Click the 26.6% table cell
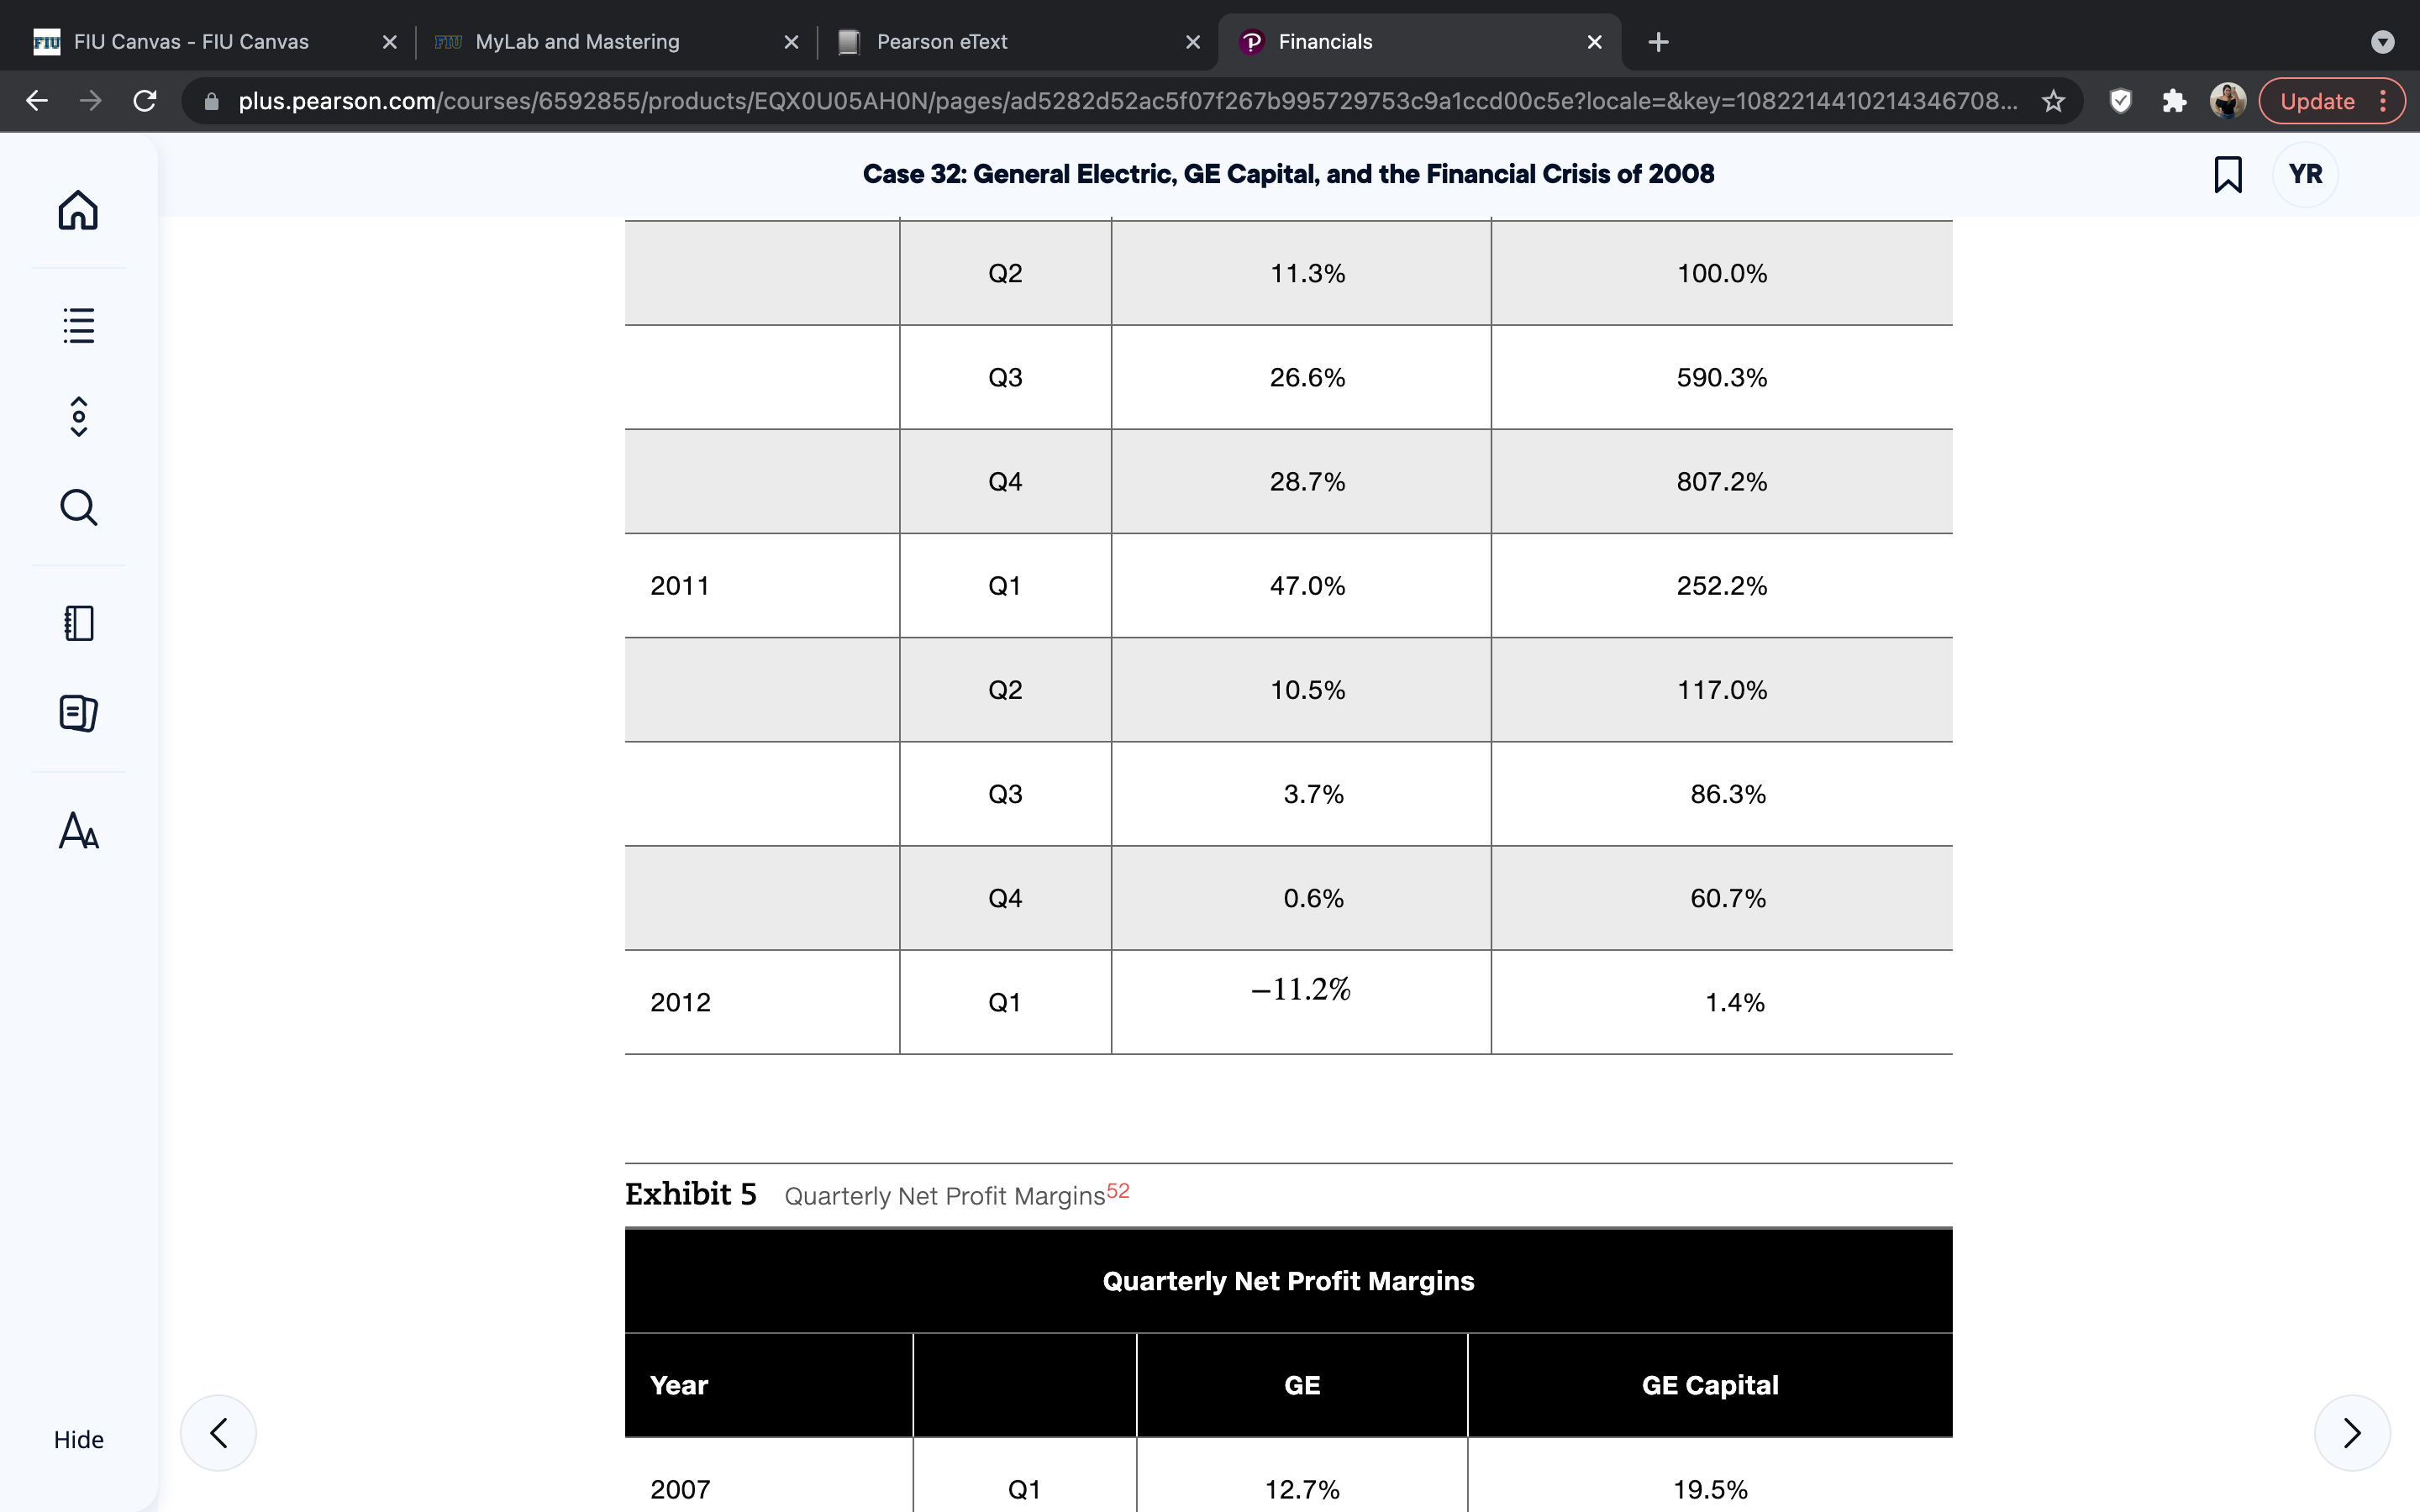 pos(1301,377)
